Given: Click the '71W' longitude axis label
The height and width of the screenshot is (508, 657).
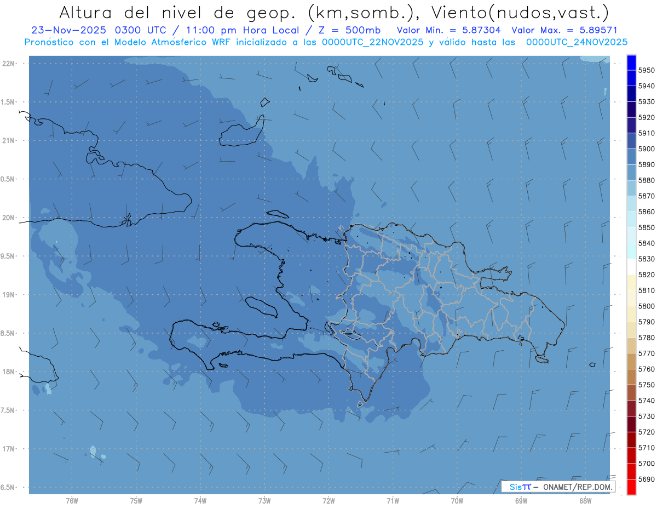Looking at the screenshot, I should point(393,500).
